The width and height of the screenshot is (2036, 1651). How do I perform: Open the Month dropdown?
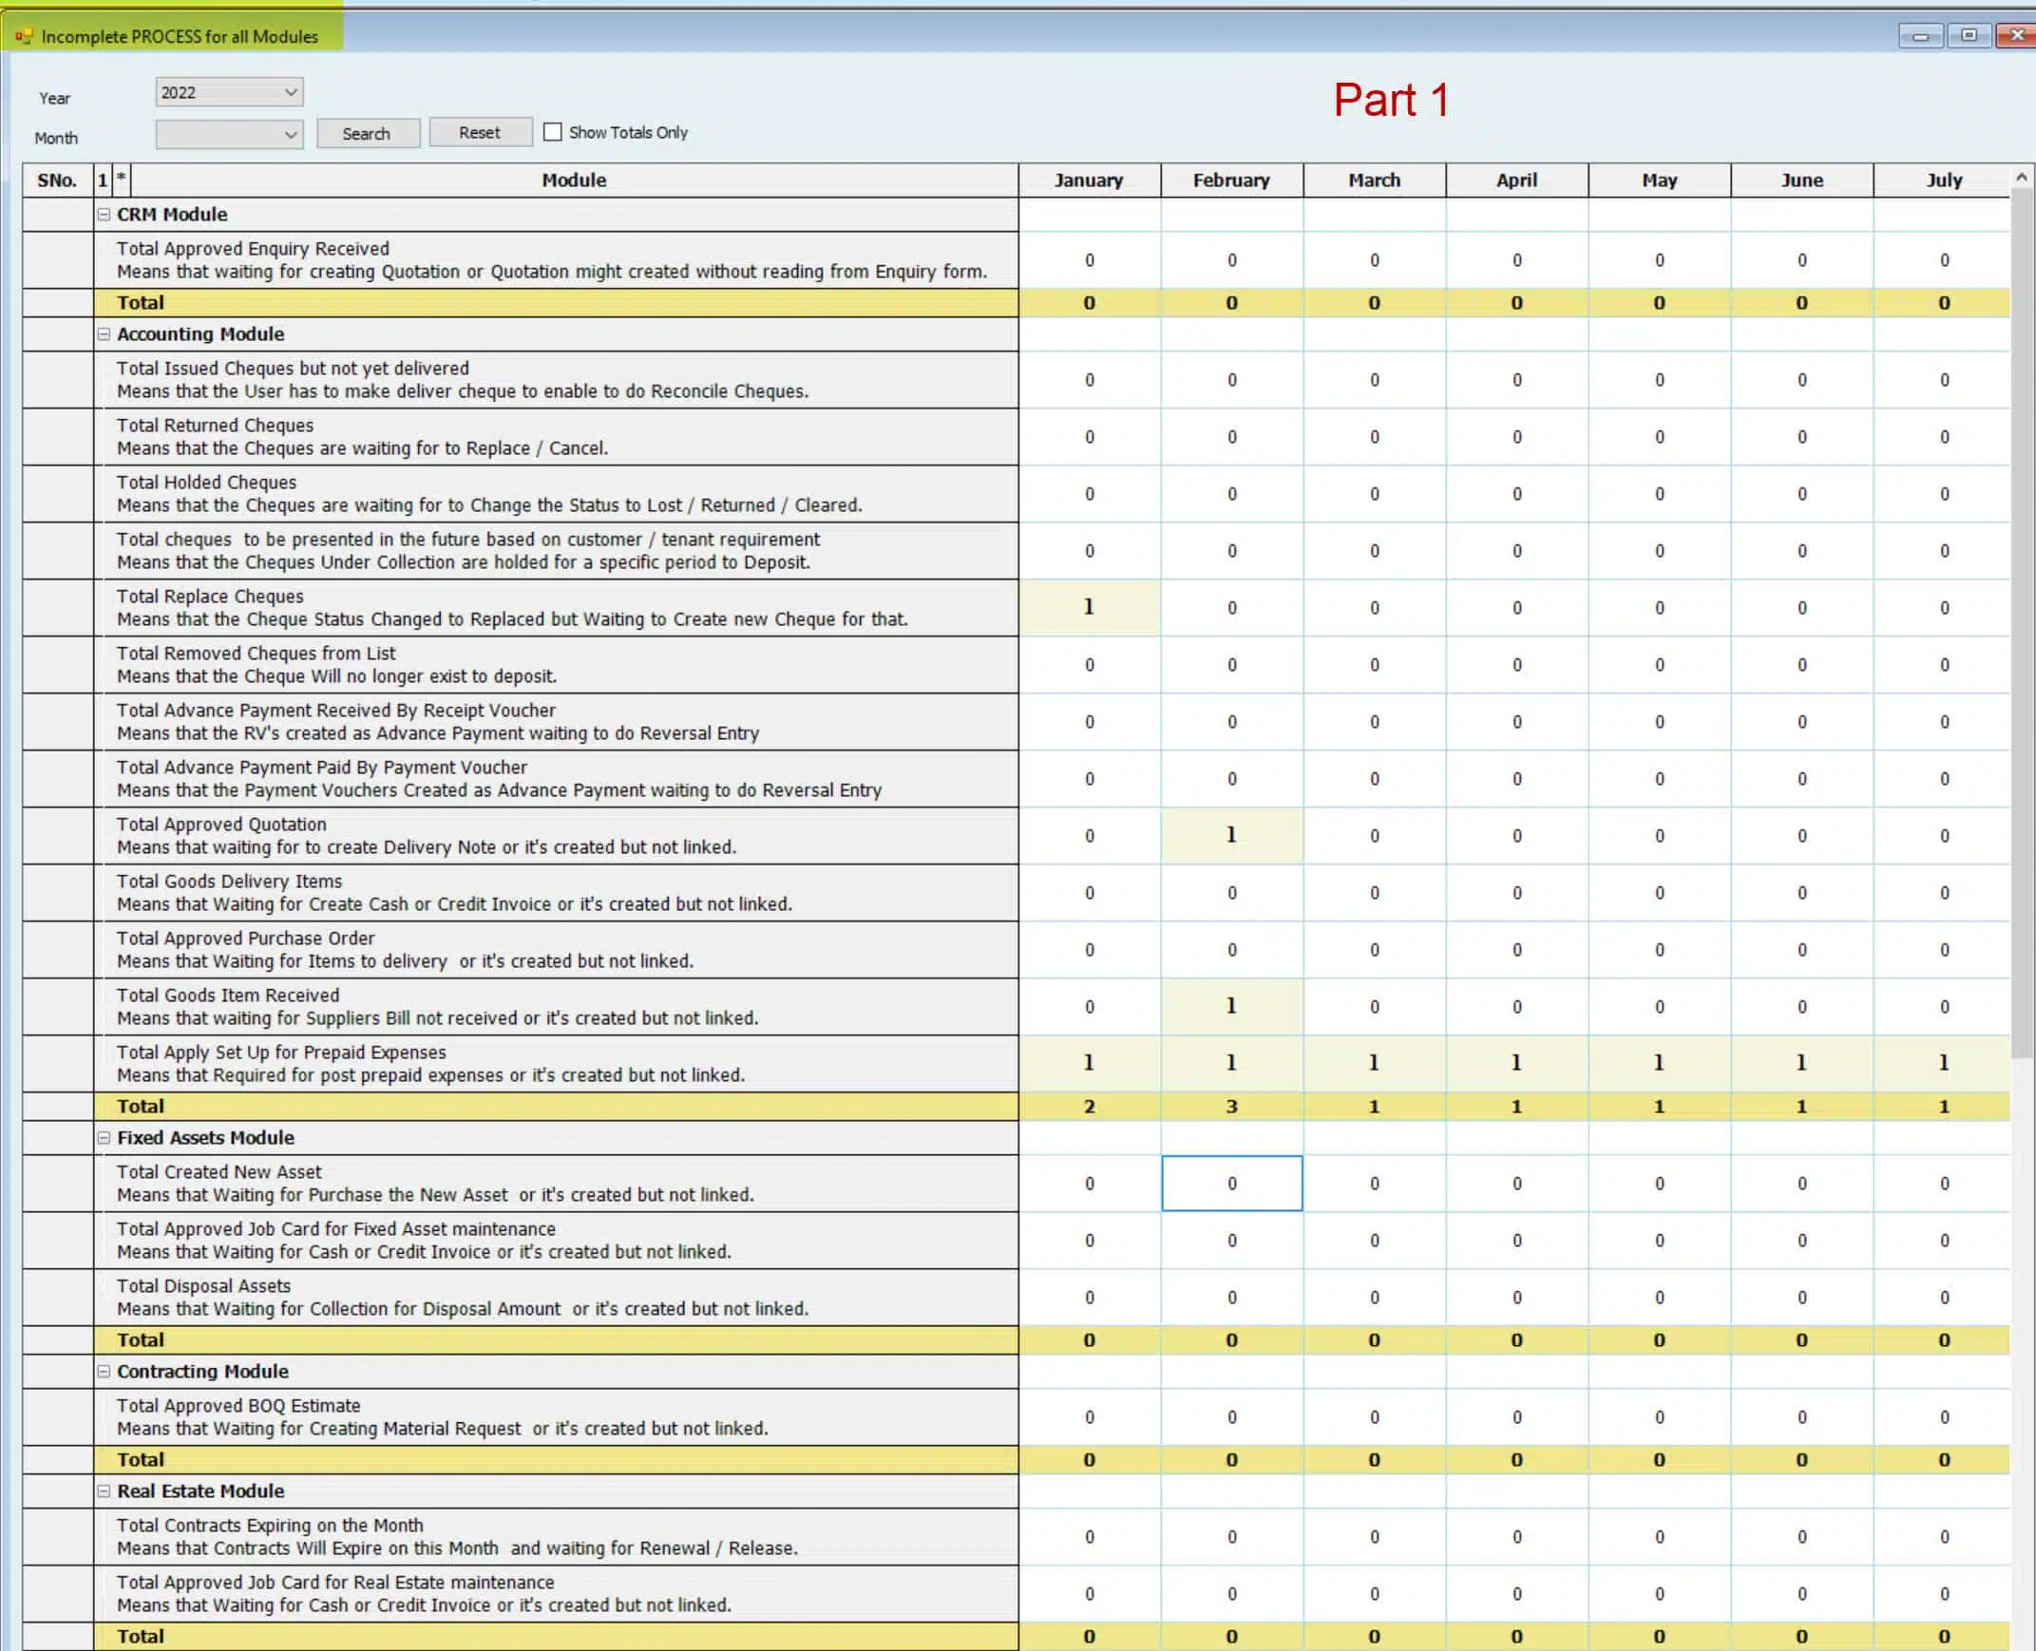coord(229,134)
